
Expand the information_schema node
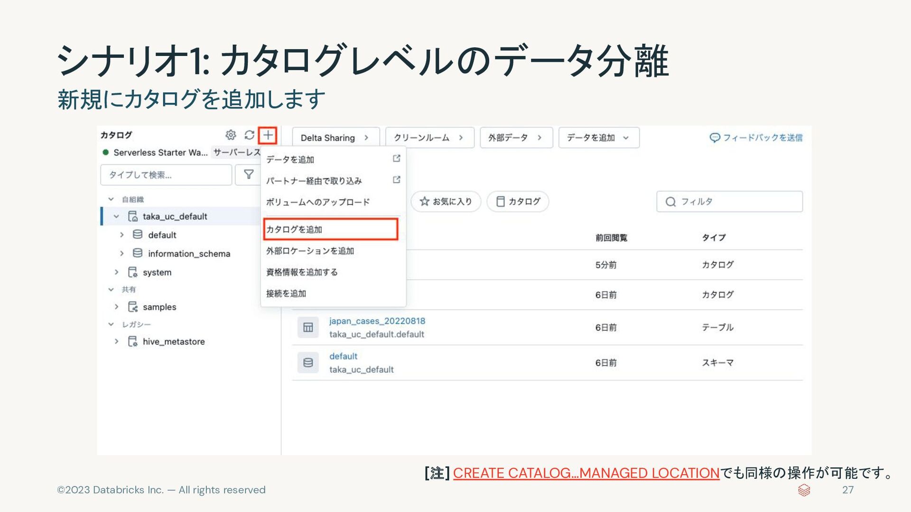click(122, 254)
